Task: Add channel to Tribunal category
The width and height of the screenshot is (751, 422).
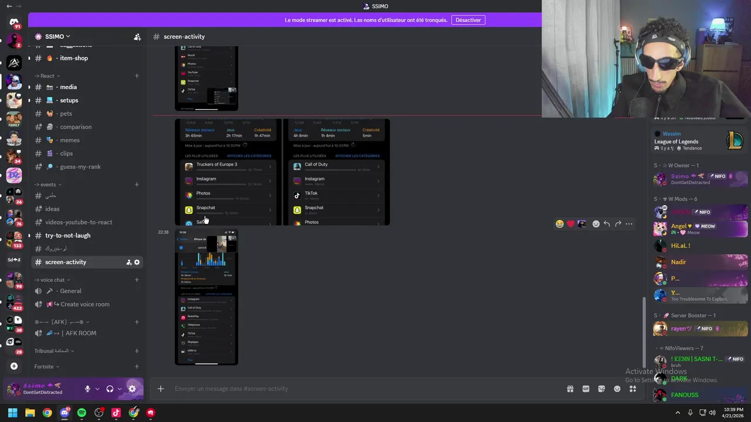Action: 137,351
